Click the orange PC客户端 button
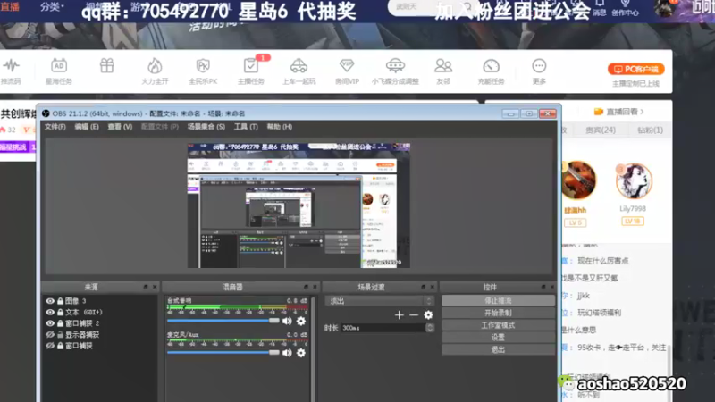The image size is (715, 402). pyautogui.click(x=635, y=70)
